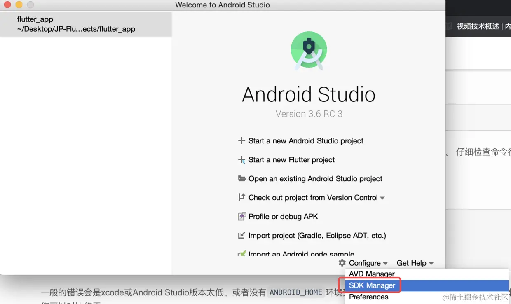Import project (Gradle, Eclipse ADT, etc.)
The height and width of the screenshot is (304, 511).
point(317,236)
